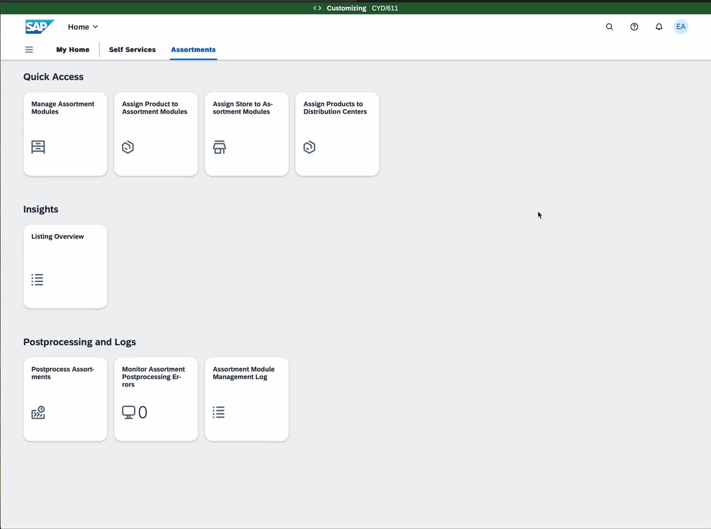
Task: Select the Assign Store to Assortment Modules store icon
Action: click(x=219, y=147)
